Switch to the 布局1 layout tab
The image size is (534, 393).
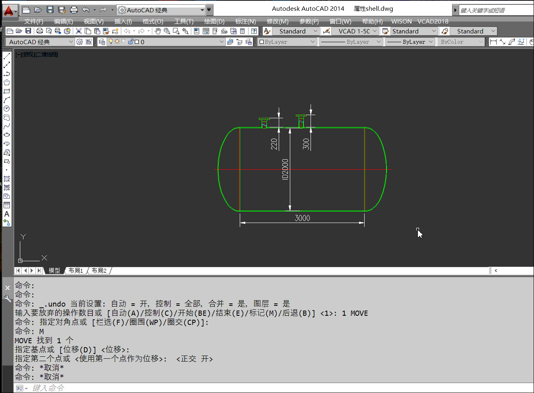click(76, 270)
